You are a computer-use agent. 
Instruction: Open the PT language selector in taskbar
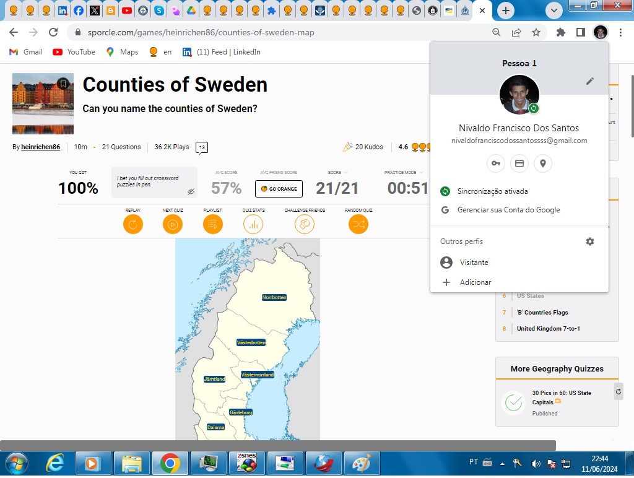pos(473,462)
